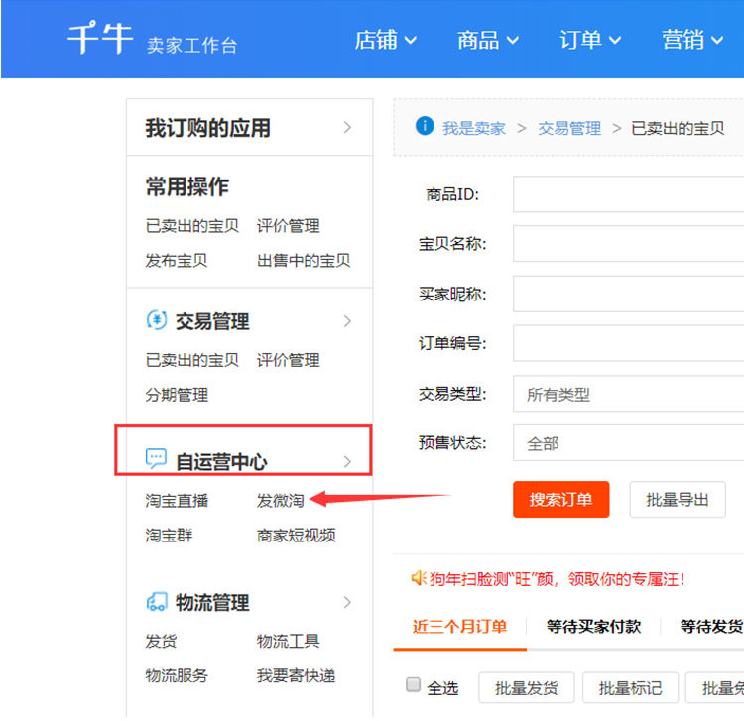
Task: Open 发微淘 link
Action: pos(280,501)
